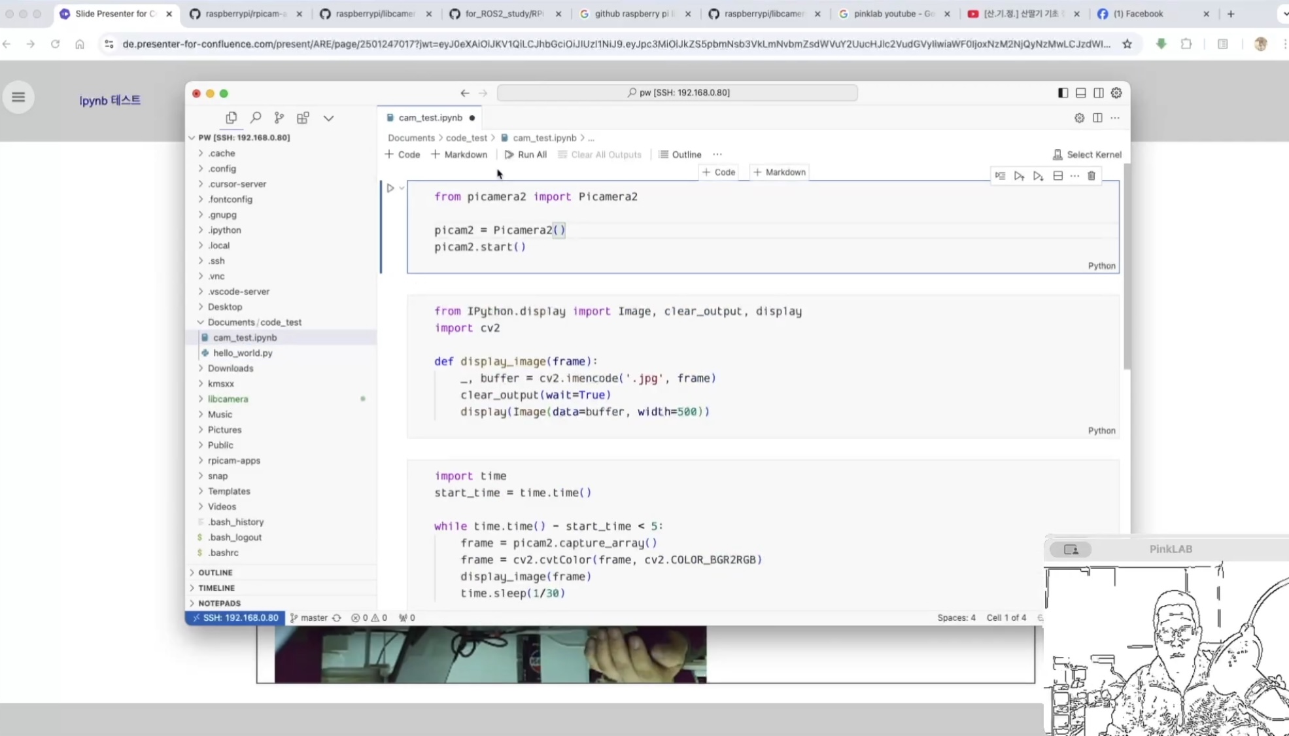The image size is (1289, 736).
Task: Open the notebook settings gear icon
Action: point(1079,118)
